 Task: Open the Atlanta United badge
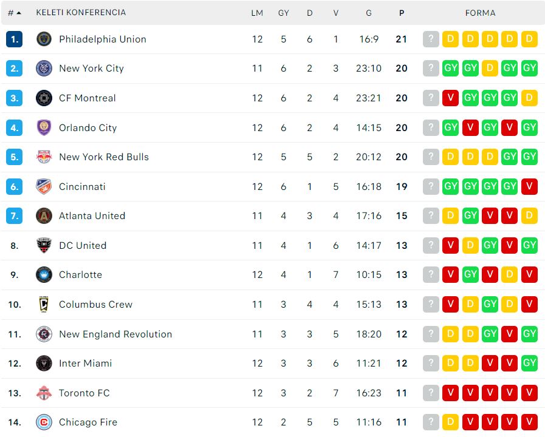coord(44,216)
